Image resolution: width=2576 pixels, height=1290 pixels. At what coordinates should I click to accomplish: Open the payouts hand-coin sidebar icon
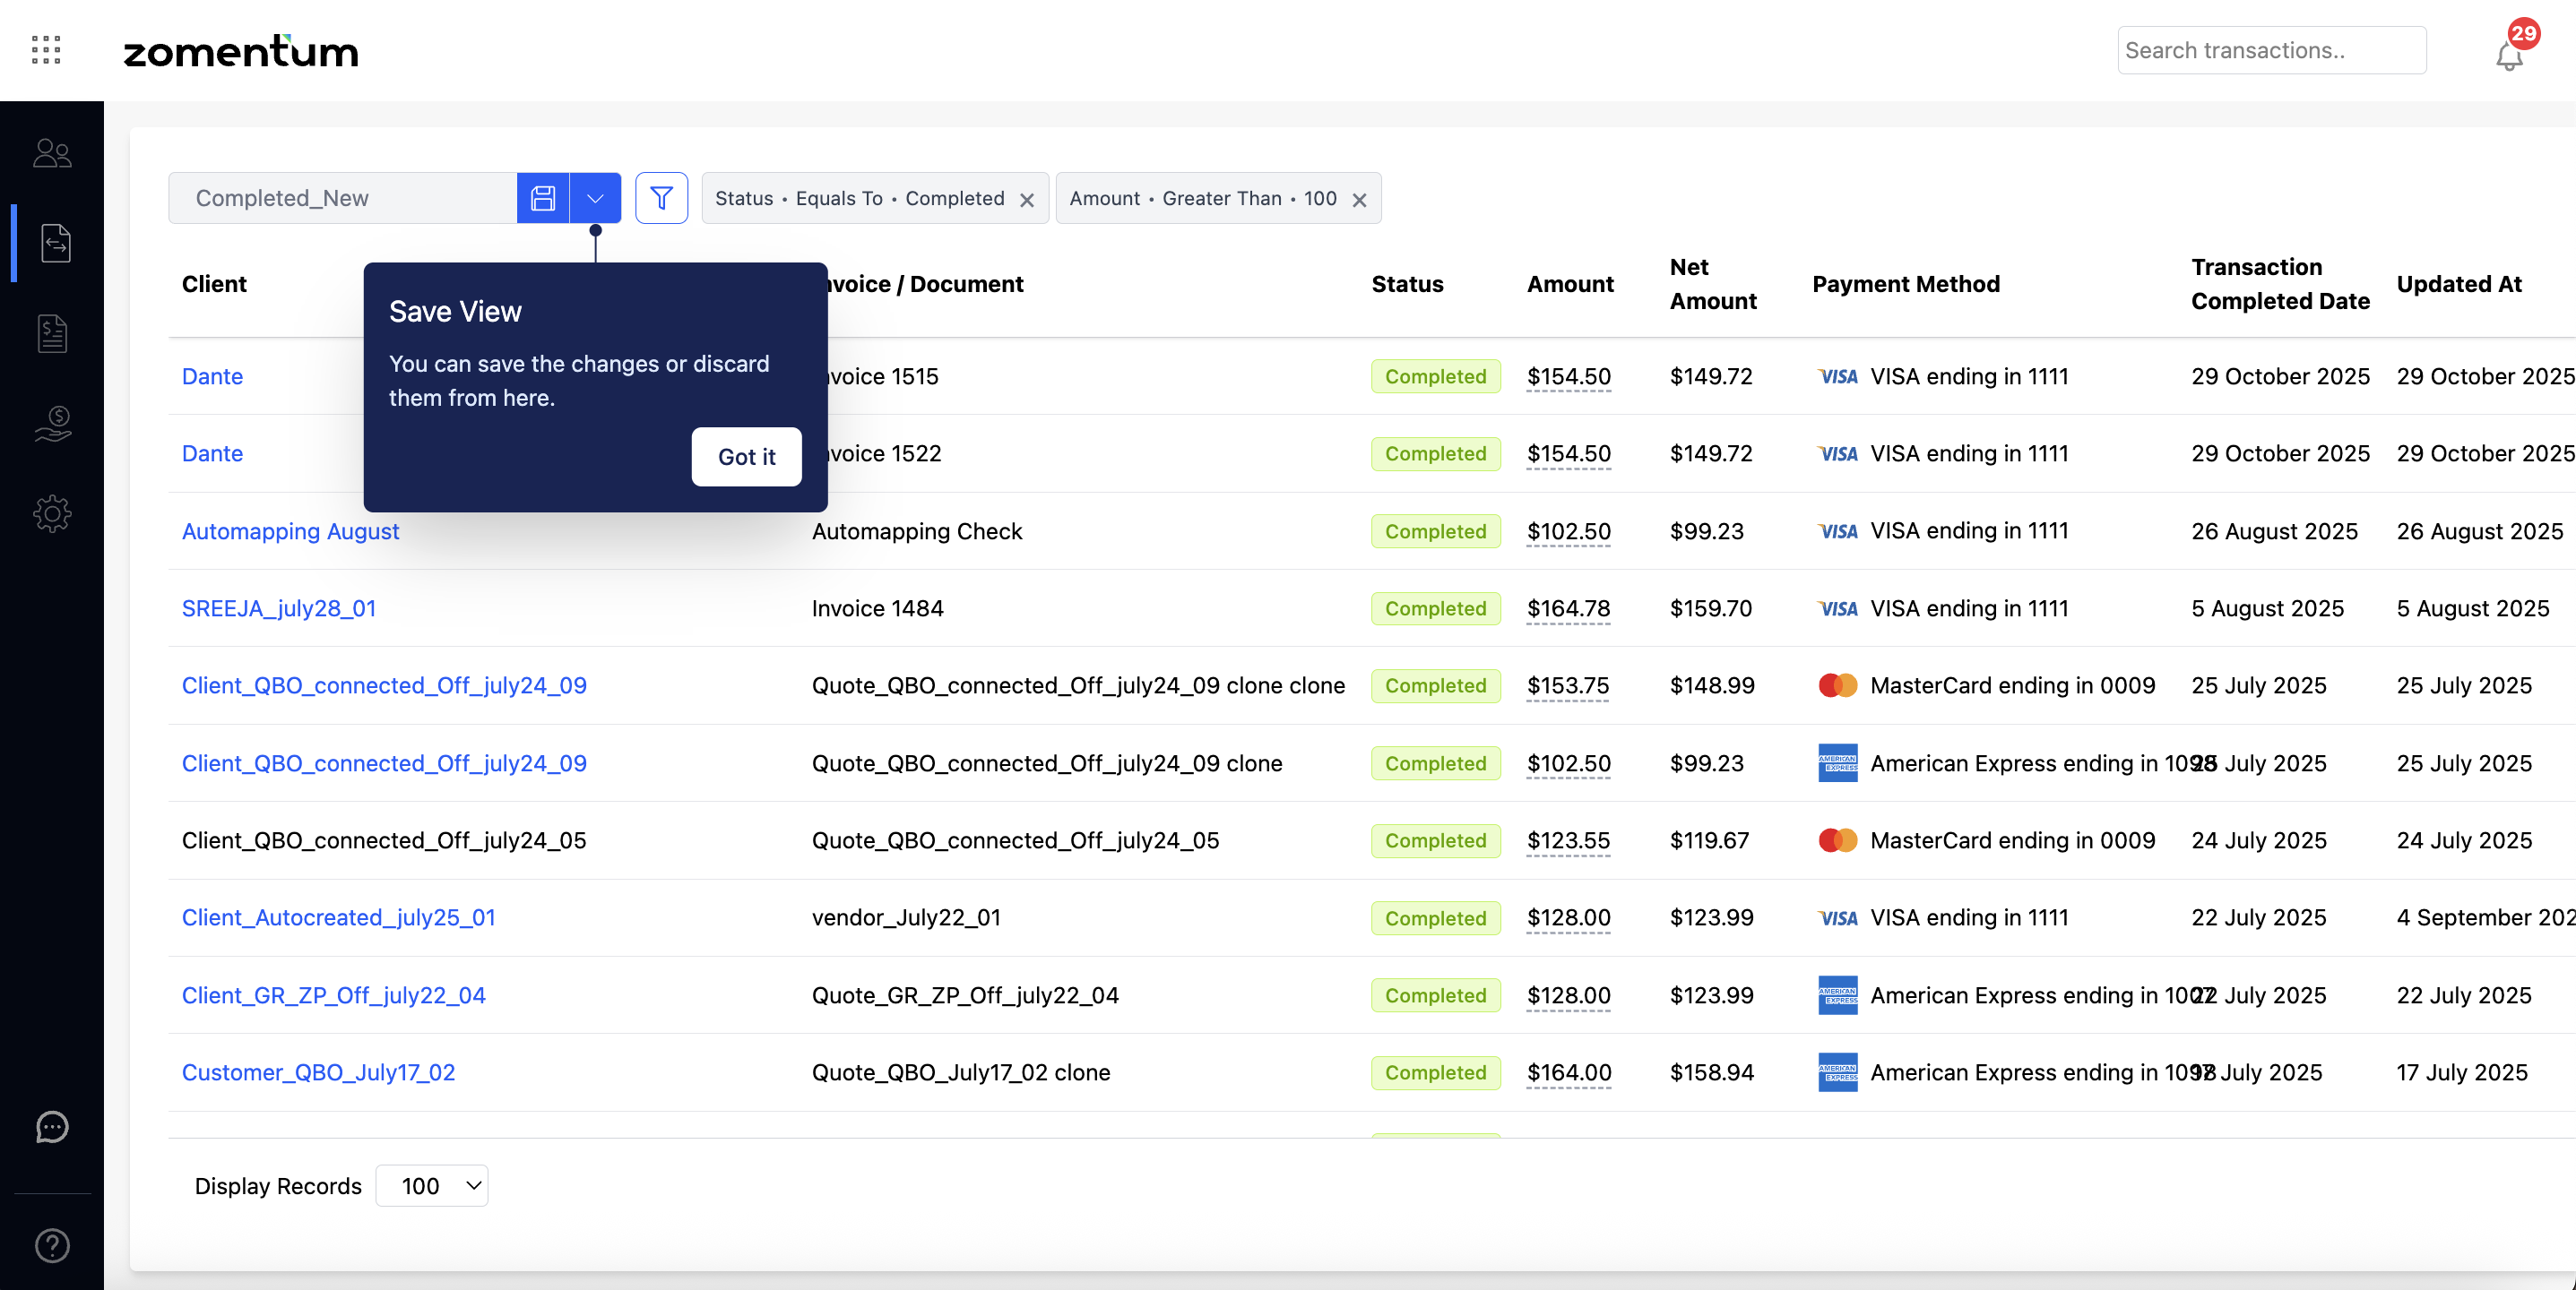(52, 424)
